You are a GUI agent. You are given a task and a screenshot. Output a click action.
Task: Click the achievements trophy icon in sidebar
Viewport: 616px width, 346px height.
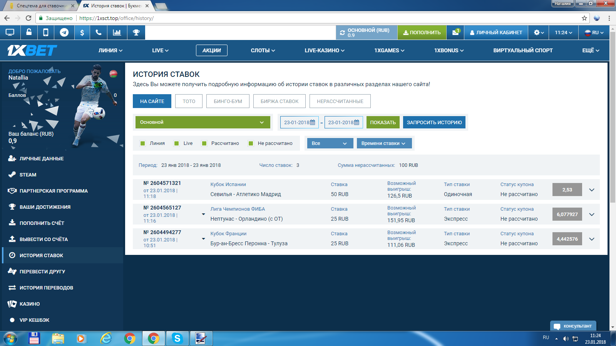[12, 207]
